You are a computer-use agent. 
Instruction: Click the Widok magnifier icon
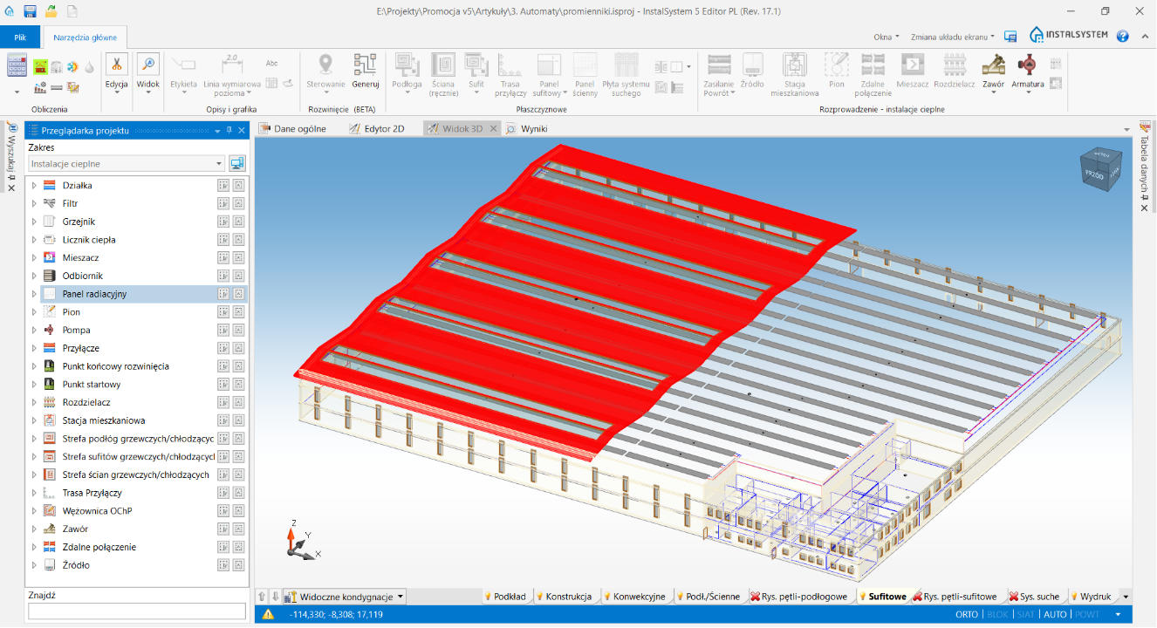148,65
